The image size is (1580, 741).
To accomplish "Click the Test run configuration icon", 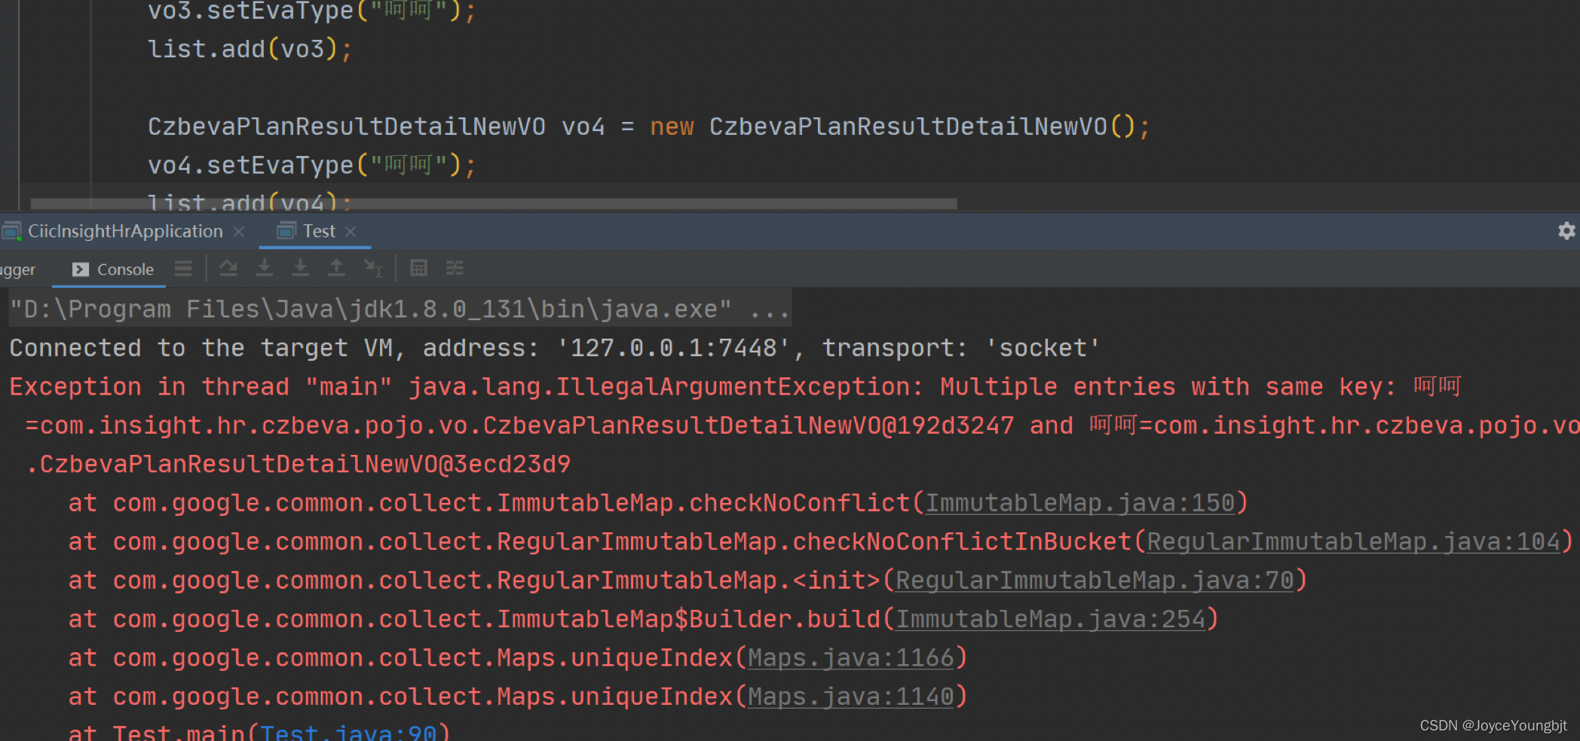I will coord(286,231).
